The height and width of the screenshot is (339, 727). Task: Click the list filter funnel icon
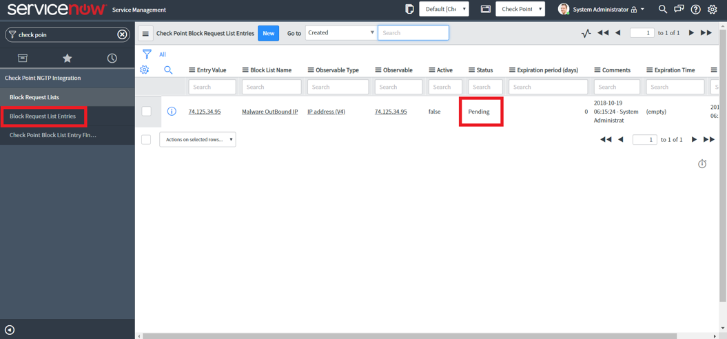pyautogui.click(x=147, y=54)
